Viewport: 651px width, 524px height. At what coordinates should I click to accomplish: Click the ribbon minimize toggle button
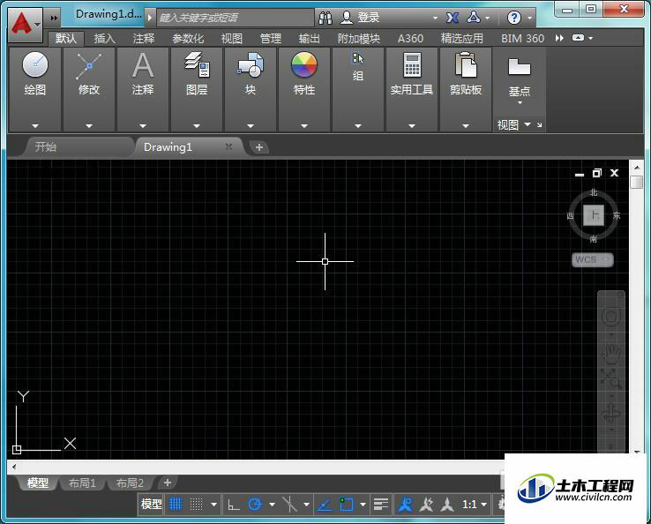pos(579,38)
